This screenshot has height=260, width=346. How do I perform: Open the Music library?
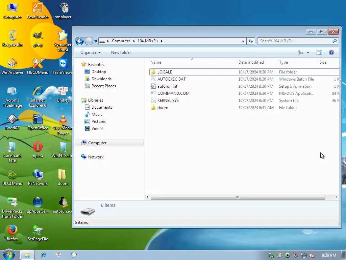(x=97, y=114)
